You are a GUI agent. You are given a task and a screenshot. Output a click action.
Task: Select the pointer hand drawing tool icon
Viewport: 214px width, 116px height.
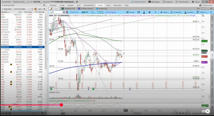(189, 113)
